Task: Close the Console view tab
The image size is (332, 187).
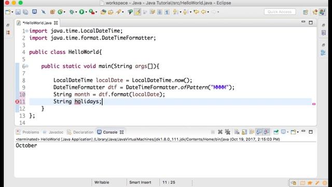Action: pyautogui.click(x=121, y=132)
